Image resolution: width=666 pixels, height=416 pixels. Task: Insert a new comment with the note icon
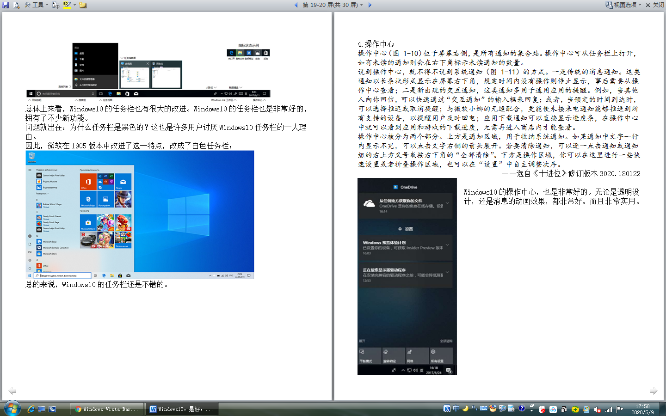[x=83, y=5]
